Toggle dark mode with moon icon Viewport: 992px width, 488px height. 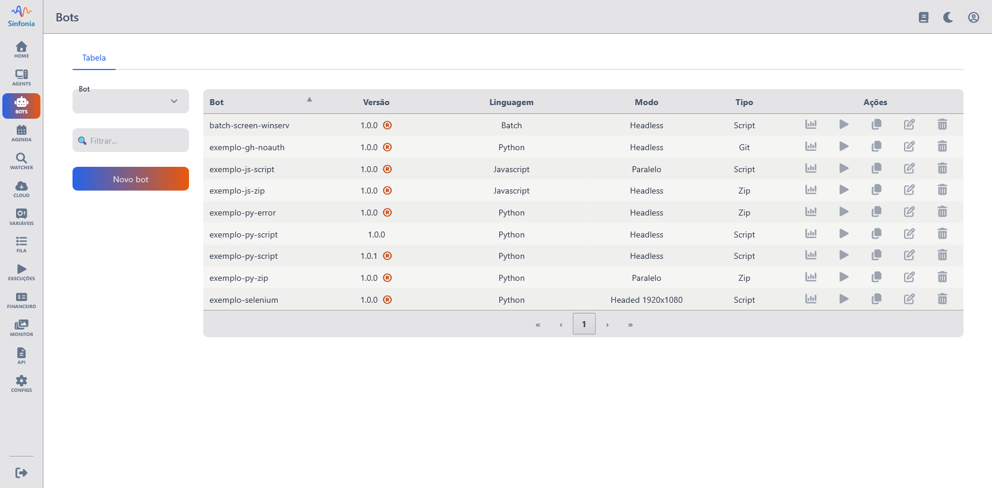tap(948, 17)
